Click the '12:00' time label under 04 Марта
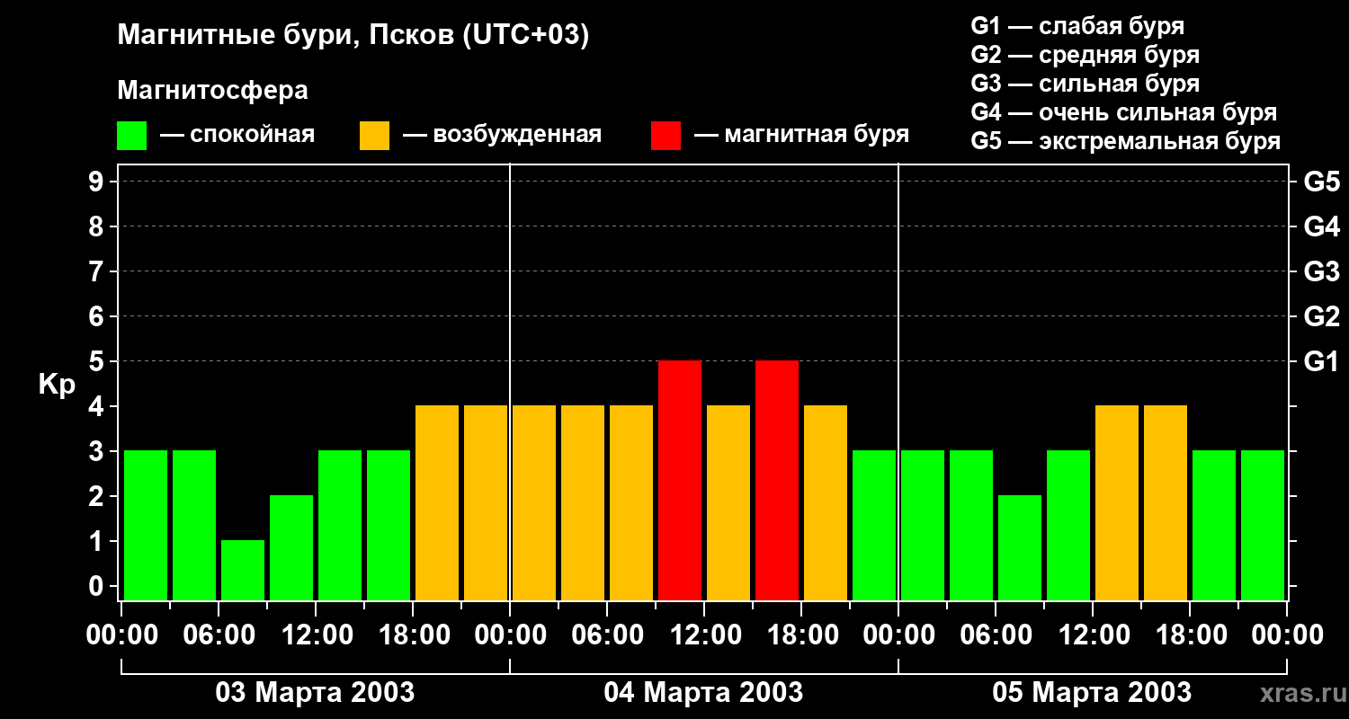Image resolution: width=1349 pixels, height=719 pixels. coord(704,635)
